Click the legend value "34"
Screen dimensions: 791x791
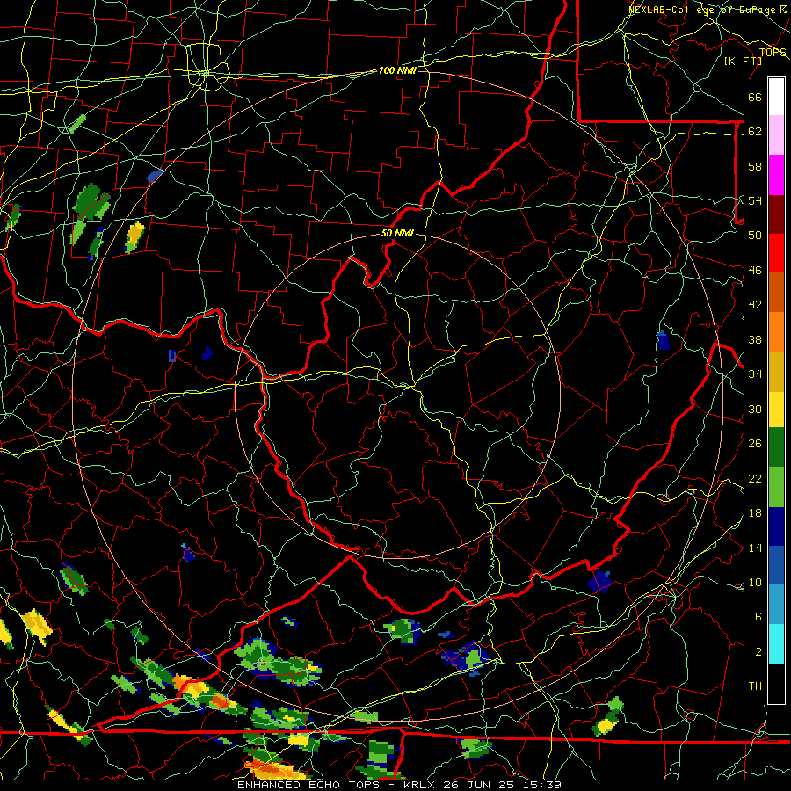(x=755, y=374)
